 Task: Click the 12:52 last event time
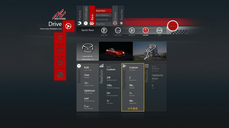click(x=154, y=67)
